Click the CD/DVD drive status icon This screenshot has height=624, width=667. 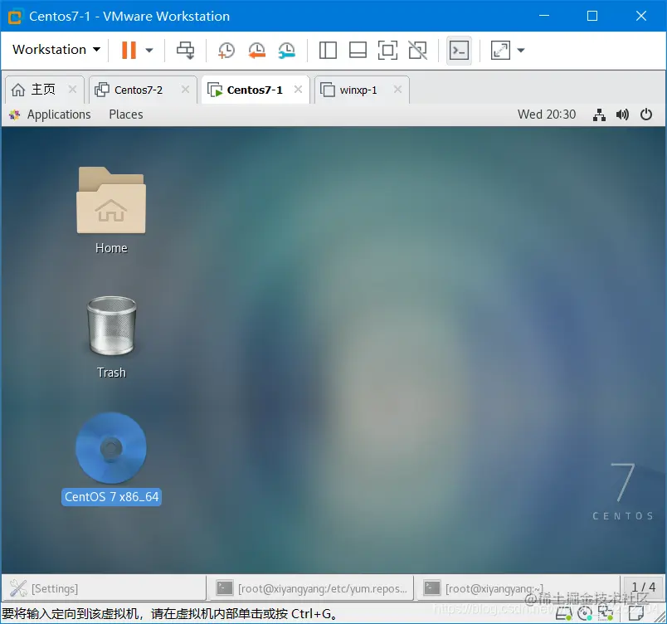585,614
